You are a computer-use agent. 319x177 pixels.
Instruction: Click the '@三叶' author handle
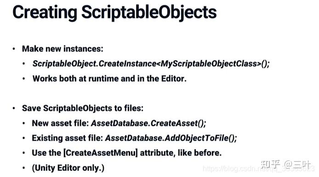tap(297, 165)
